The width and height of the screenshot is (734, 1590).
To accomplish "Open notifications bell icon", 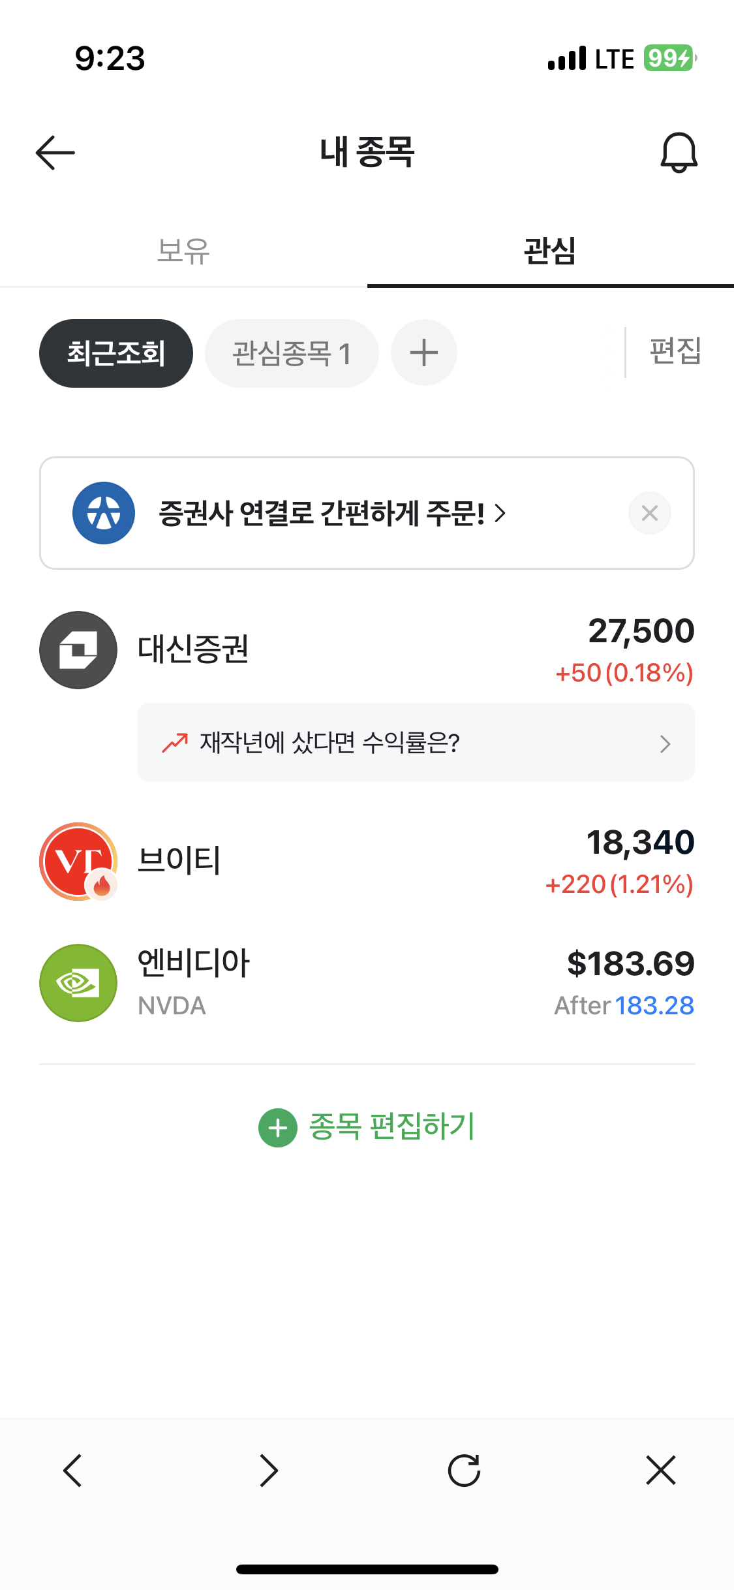I will [679, 153].
